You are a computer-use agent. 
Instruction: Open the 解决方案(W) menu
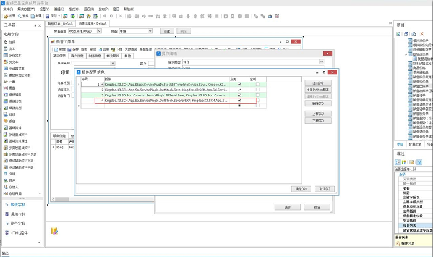26,10
